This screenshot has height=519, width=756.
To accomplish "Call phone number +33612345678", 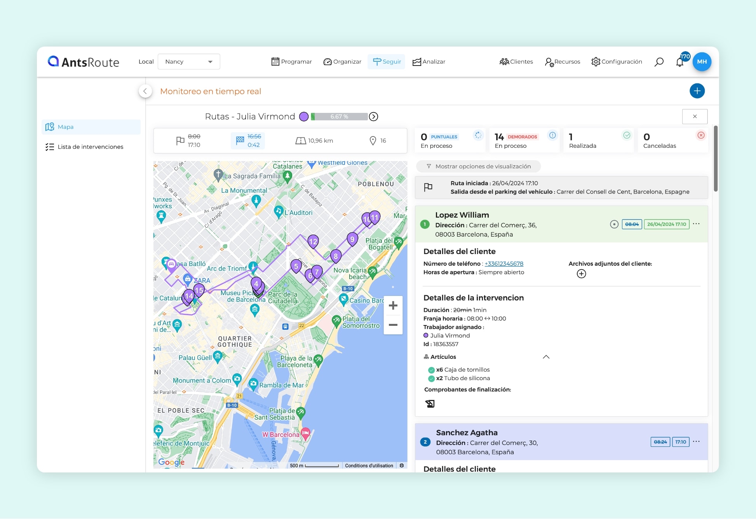I will click(503, 263).
